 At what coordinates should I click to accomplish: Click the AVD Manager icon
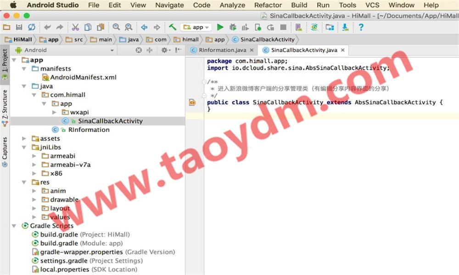(x=299, y=27)
